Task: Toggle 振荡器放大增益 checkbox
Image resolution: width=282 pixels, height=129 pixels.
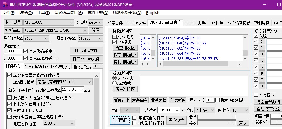Action: pyautogui.click(x=9, y=98)
